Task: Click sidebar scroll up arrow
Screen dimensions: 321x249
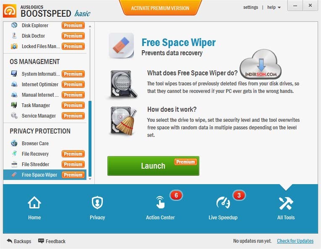Action: 90,26
